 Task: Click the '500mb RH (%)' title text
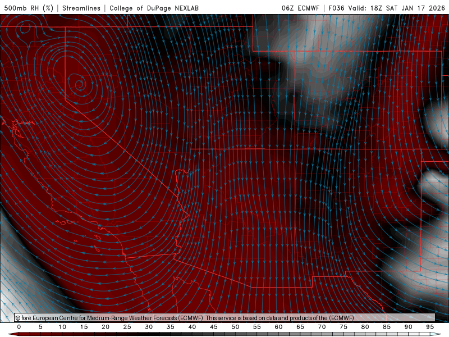pos(29,8)
